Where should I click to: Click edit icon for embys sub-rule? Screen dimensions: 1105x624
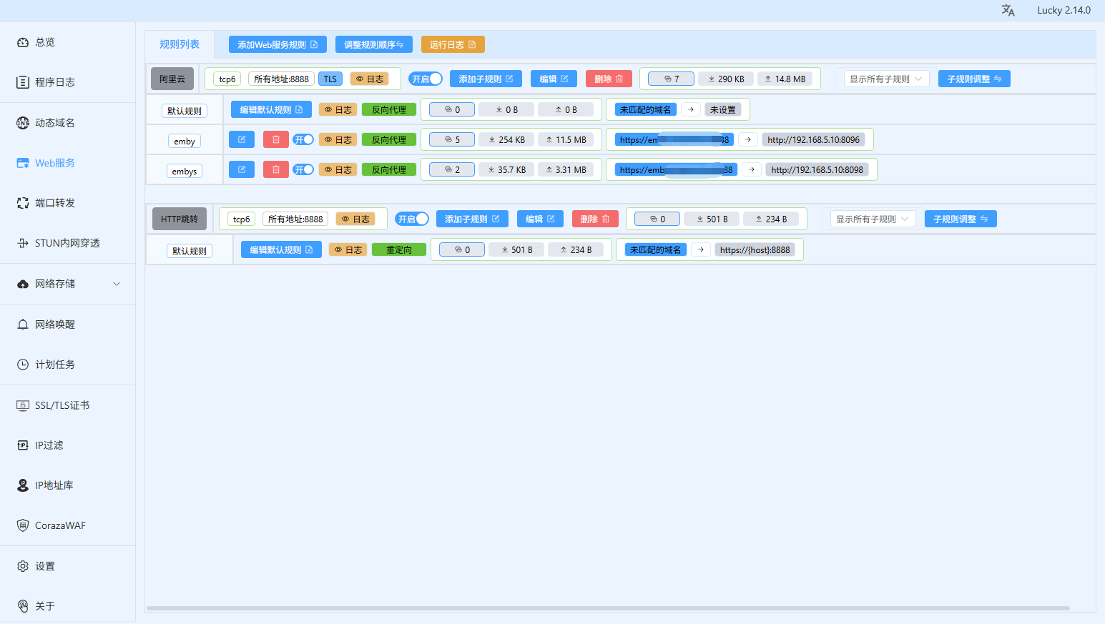(x=242, y=169)
